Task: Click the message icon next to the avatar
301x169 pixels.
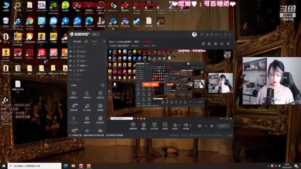Action: coord(202,35)
